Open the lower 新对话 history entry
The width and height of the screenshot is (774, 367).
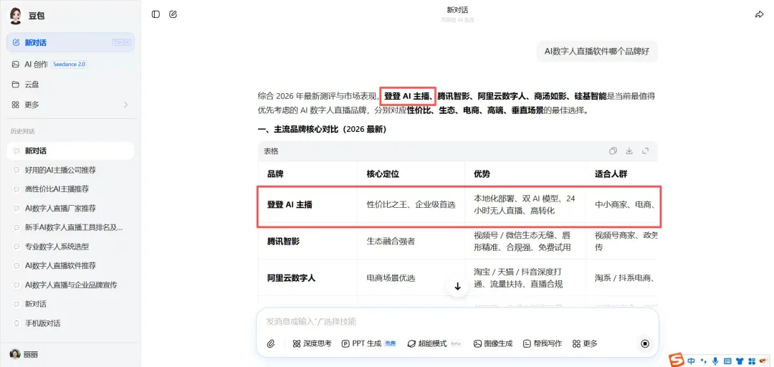[x=70, y=304]
